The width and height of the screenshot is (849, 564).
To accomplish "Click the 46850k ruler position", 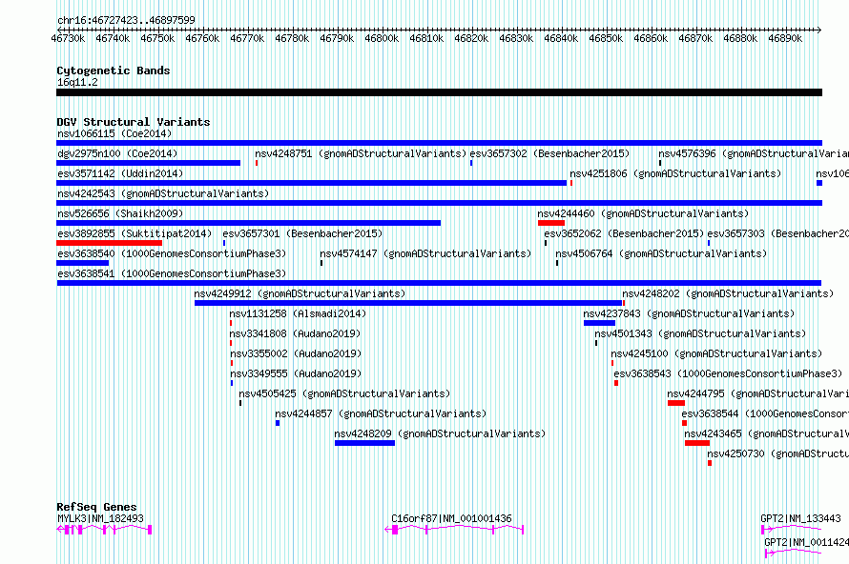I will pyautogui.click(x=606, y=38).
